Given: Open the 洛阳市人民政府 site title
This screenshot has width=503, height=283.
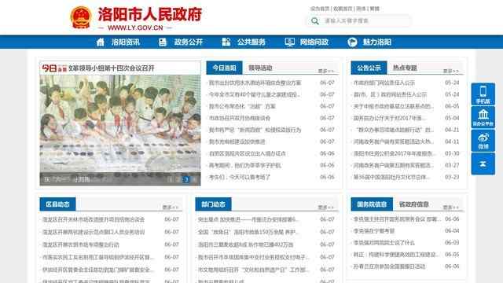Looking at the screenshot, I should click(x=149, y=14).
